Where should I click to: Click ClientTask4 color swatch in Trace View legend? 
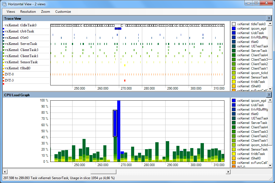pos(234,55)
